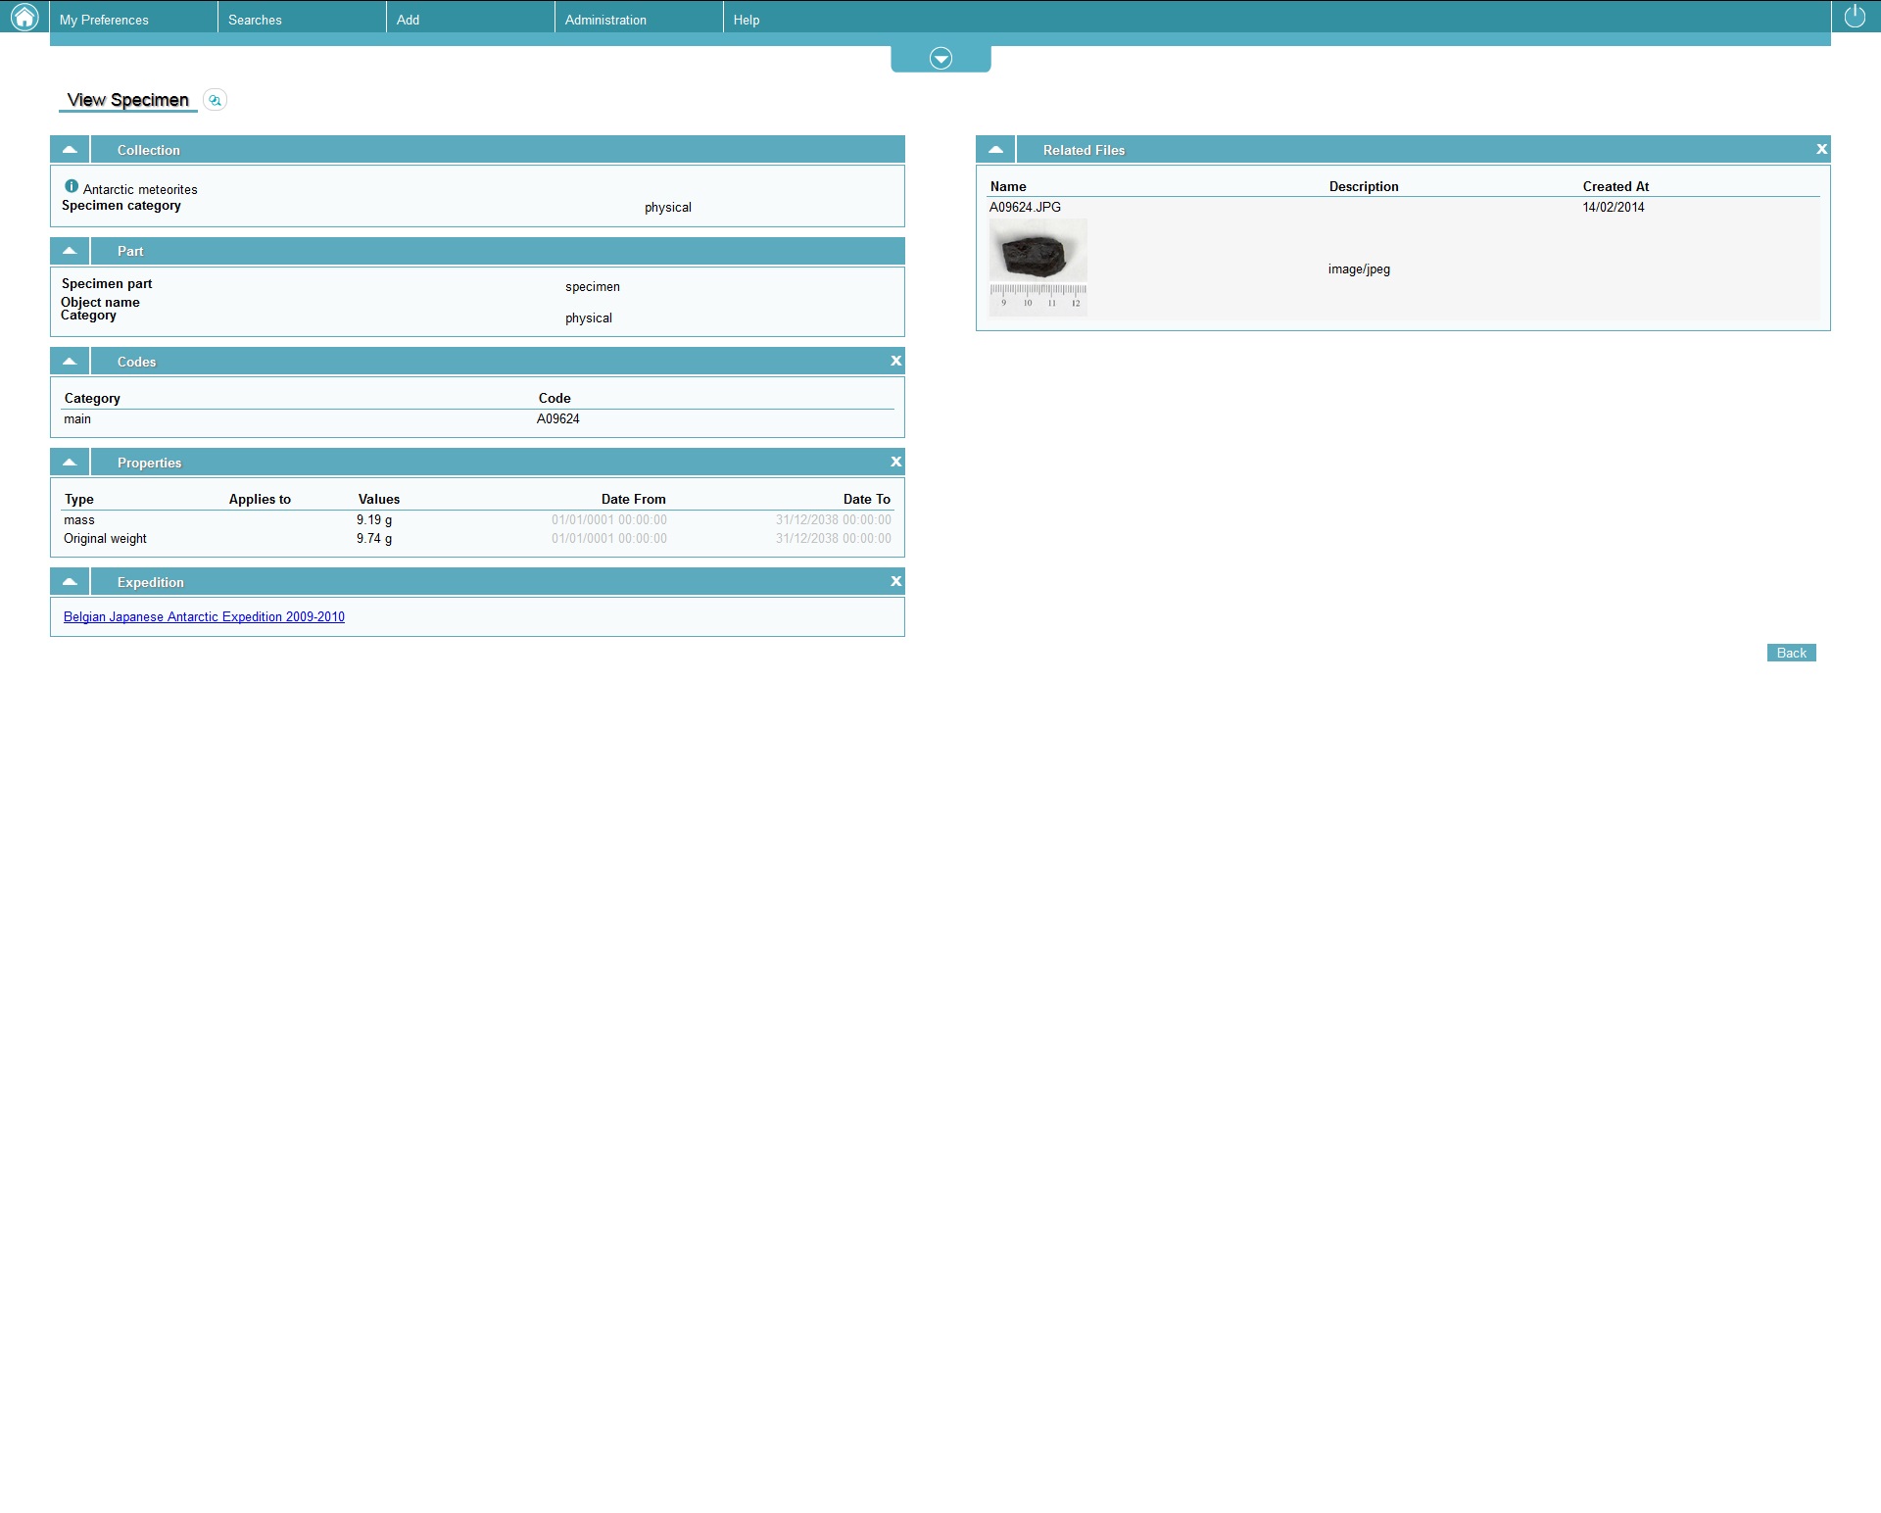
Task: Close the Properties widget with X
Action: tap(895, 462)
